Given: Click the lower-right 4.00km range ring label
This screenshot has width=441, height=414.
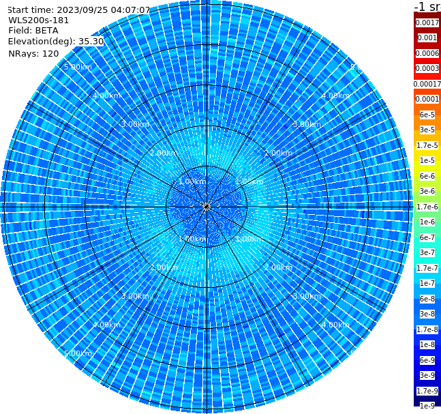Looking at the screenshot, I should coord(335,325).
